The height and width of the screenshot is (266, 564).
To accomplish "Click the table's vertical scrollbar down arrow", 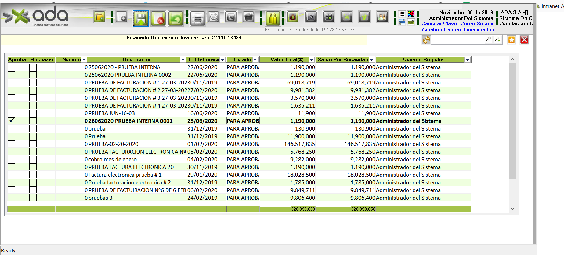I will (512, 209).
